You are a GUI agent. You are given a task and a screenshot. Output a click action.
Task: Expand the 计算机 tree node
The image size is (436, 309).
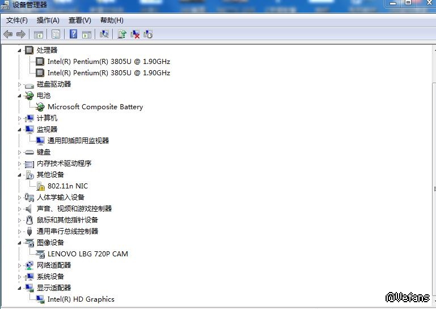pyautogui.click(x=19, y=118)
